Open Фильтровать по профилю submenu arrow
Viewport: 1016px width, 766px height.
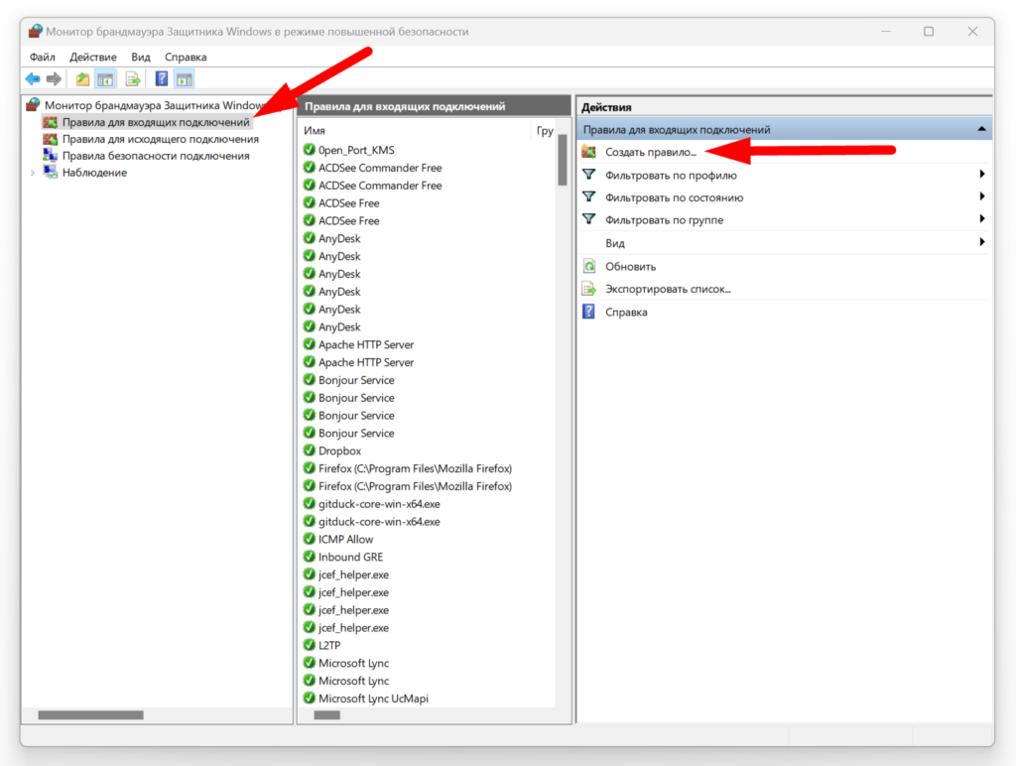981,174
